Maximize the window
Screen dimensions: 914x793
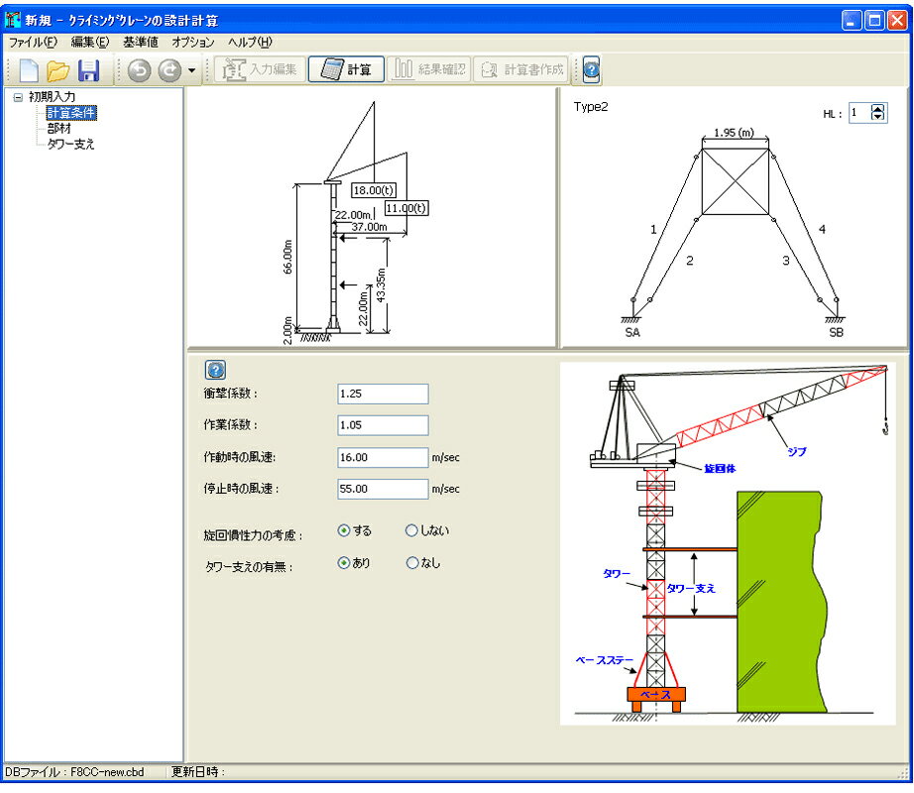[x=874, y=21]
